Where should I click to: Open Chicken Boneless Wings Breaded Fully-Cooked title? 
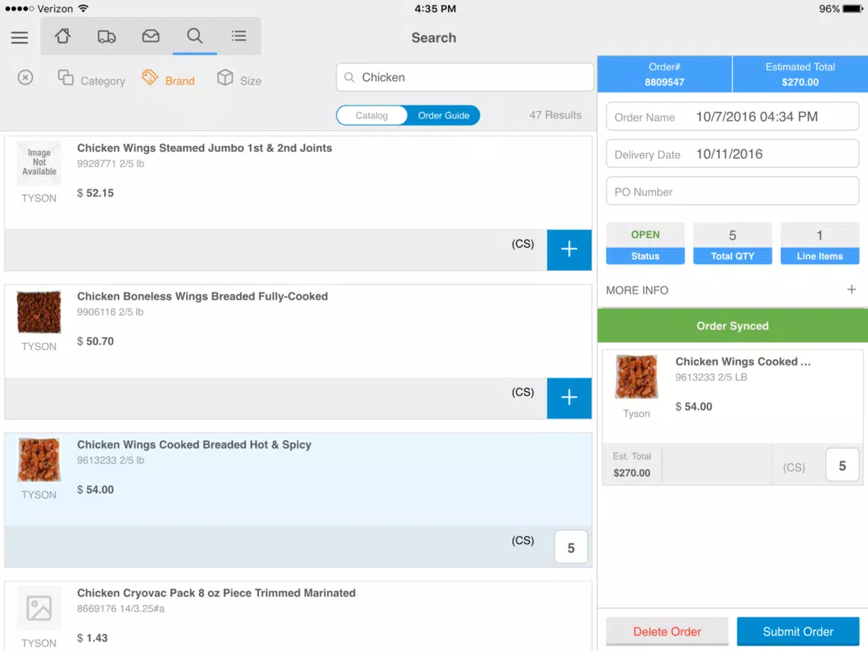[x=202, y=296]
